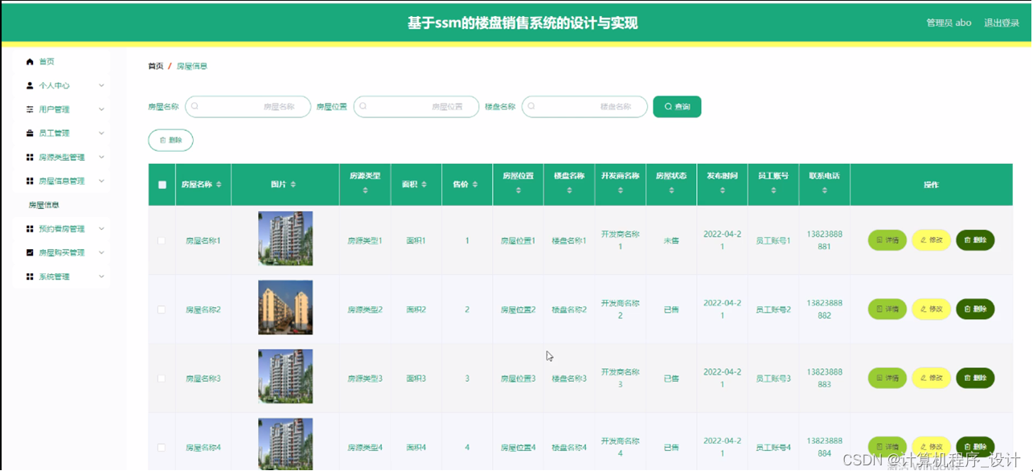The width and height of the screenshot is (1033, 475).
Task: Click 退出登录 in the header
Action: click(1002, 23)
